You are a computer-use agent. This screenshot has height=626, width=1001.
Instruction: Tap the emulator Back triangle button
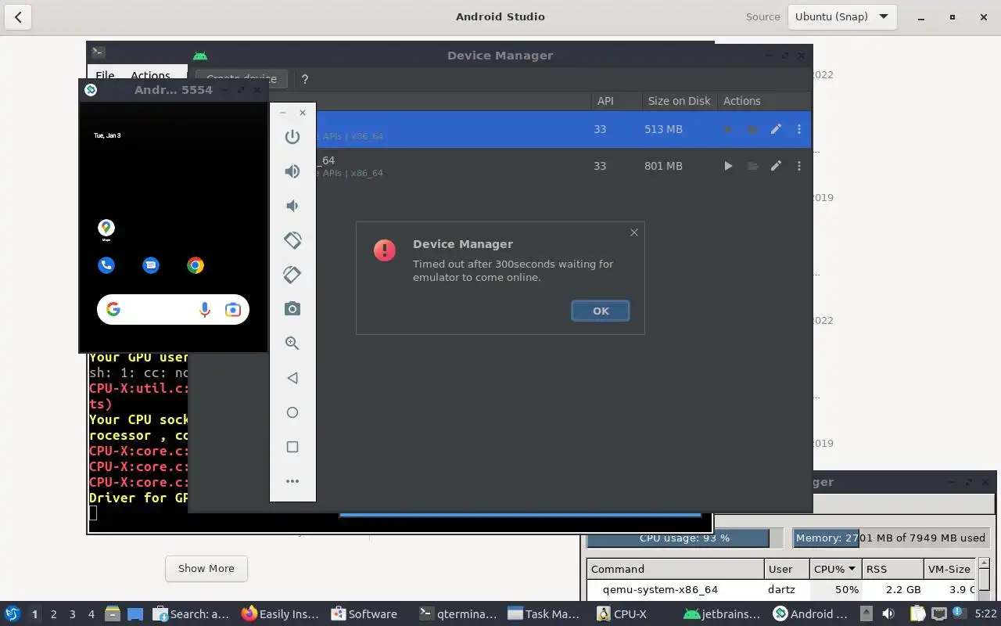click(292, 378)
